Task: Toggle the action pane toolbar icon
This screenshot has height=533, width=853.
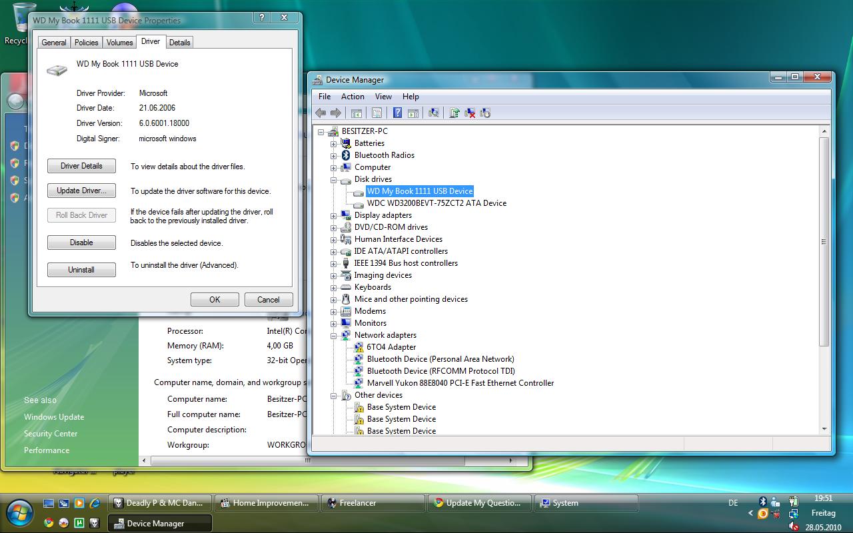Action: click(x=413, y=113)
